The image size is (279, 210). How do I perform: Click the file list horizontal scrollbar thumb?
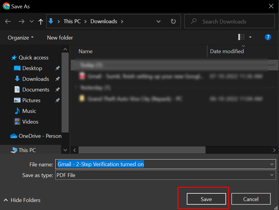142,150
